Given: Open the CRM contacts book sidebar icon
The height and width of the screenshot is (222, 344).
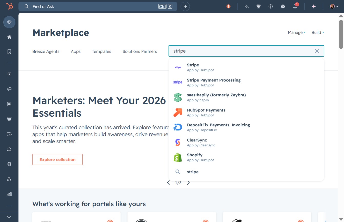Looking at the screenshot, I should (x=9, y=74).
